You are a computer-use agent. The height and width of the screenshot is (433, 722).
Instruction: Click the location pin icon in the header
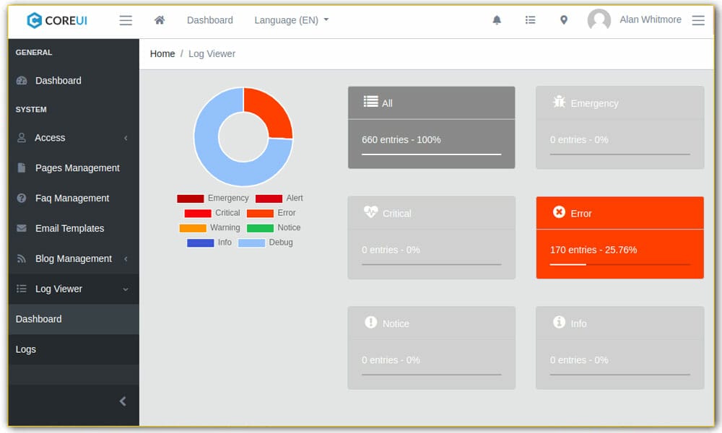click(564, 19)
